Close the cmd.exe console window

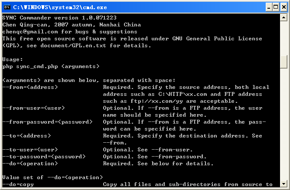(x=283, y=7)
